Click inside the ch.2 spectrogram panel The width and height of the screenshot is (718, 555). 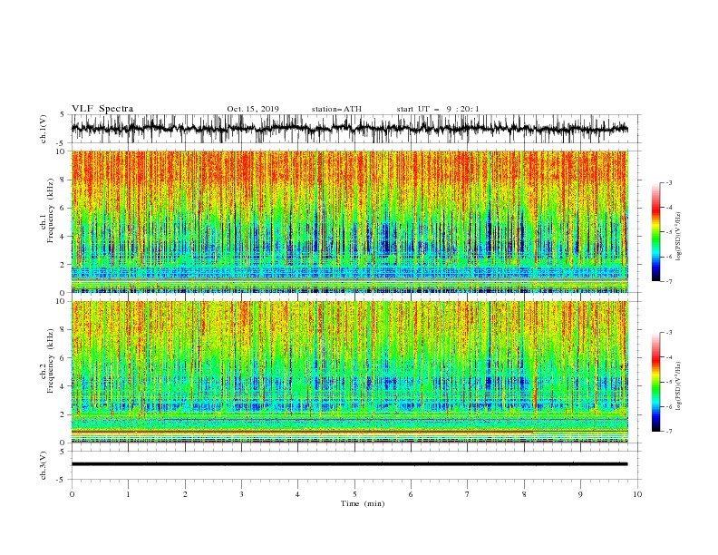tap(349, 372)
